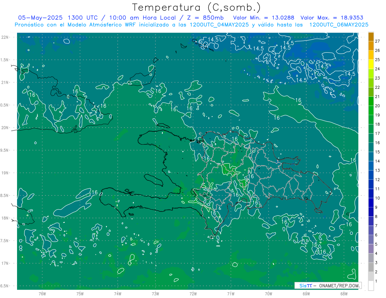Click the '10' value on the color scale

pos(378,198)
